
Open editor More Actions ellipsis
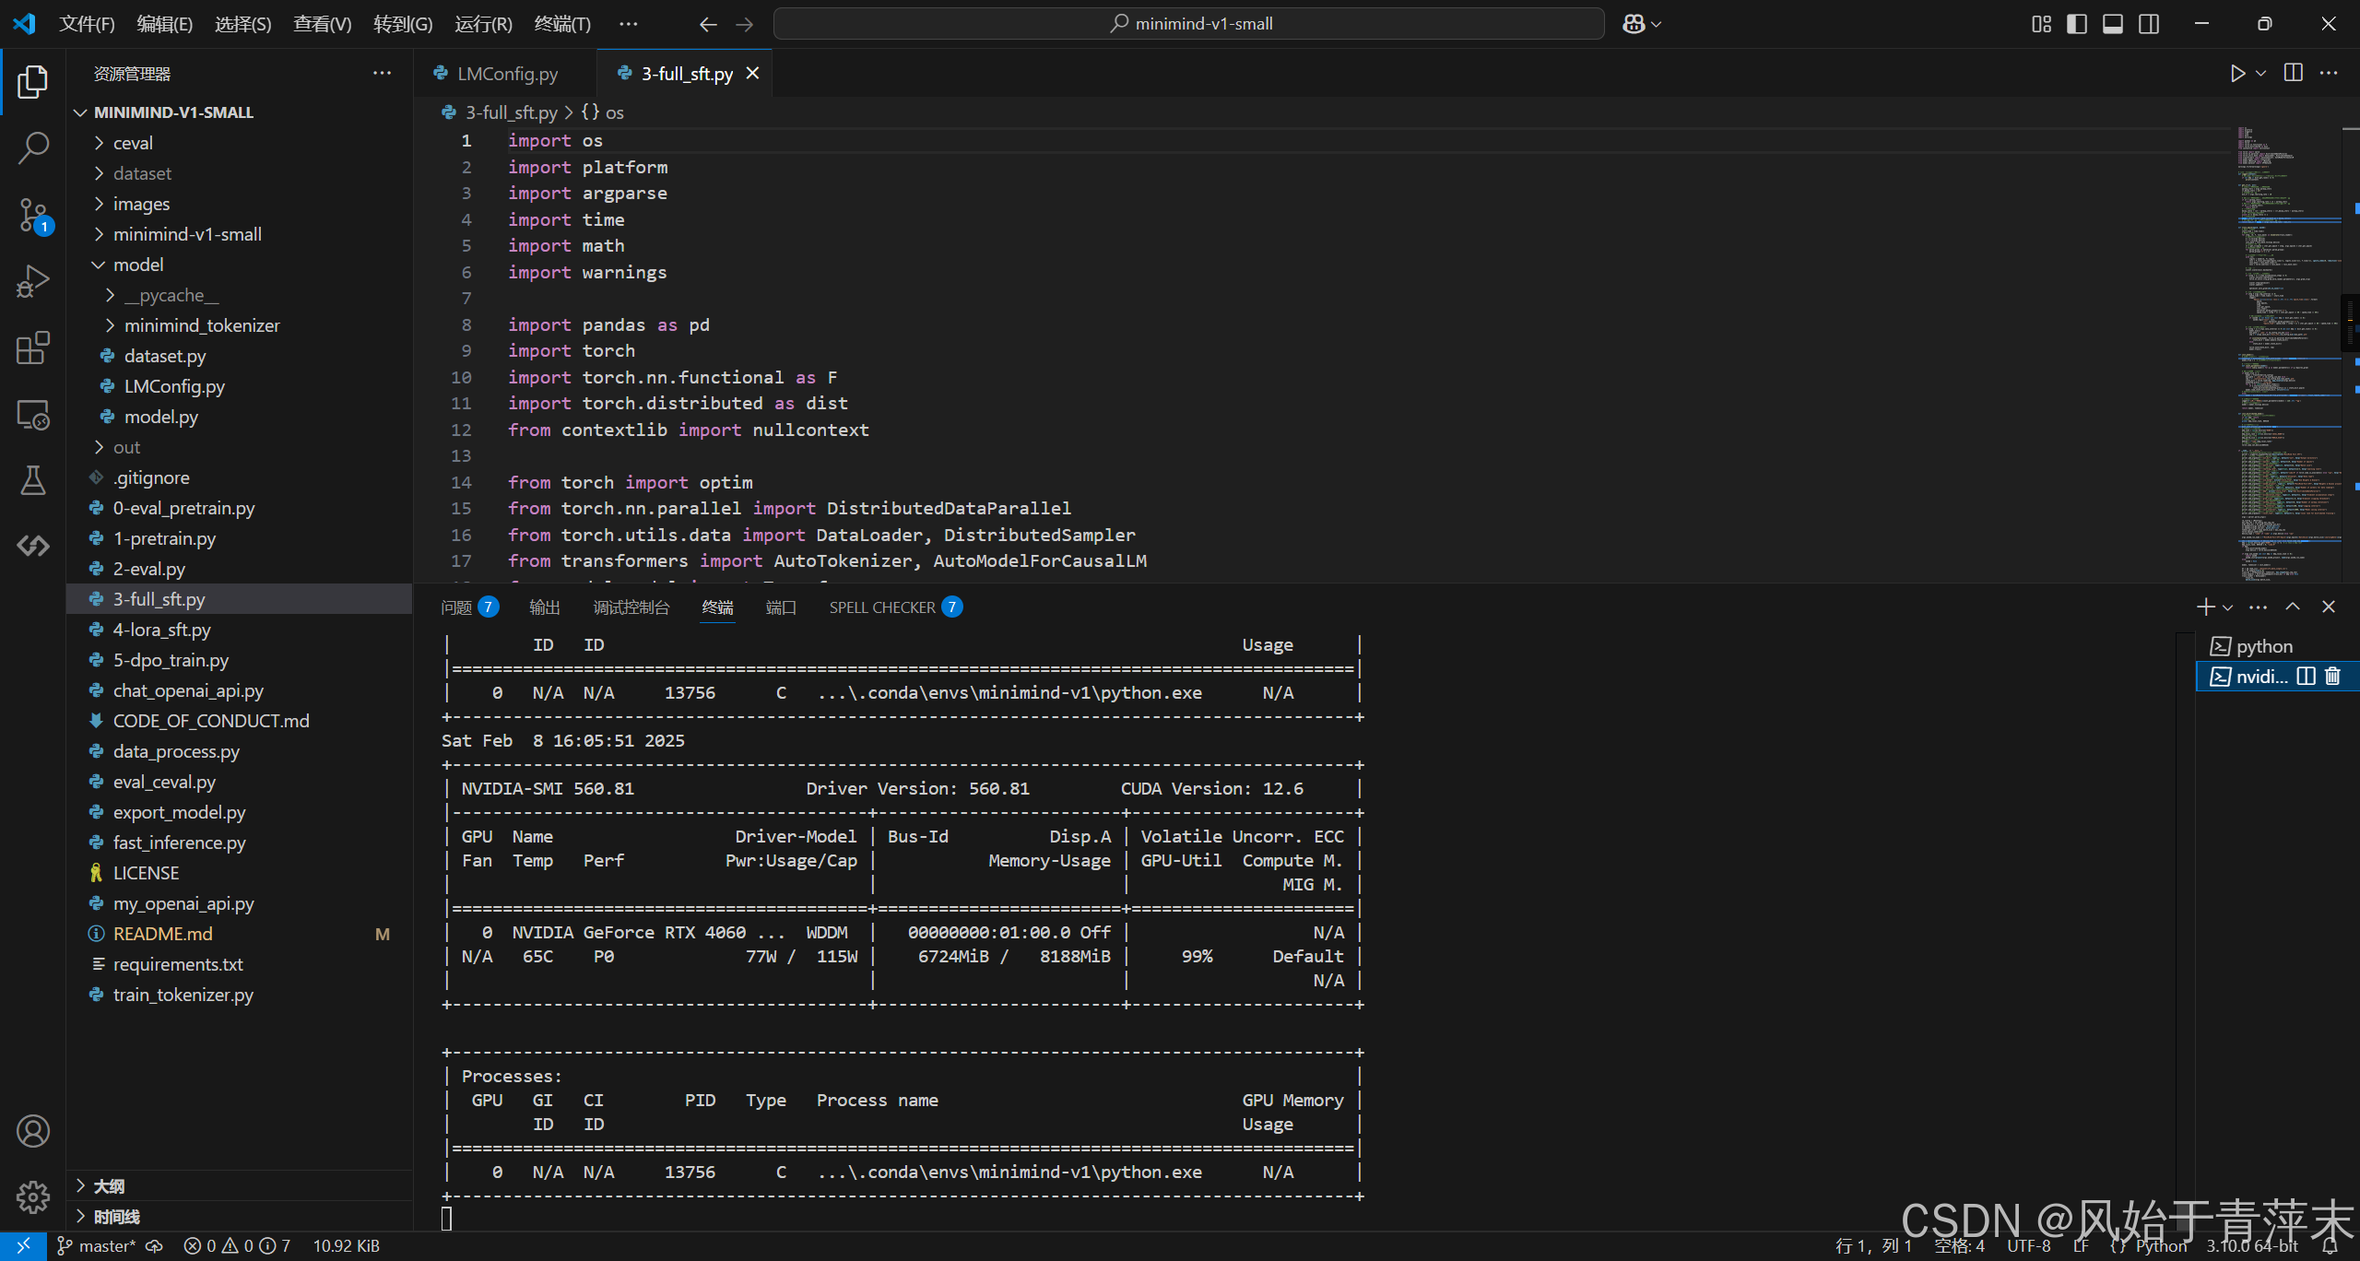(x=2329, y=73)
